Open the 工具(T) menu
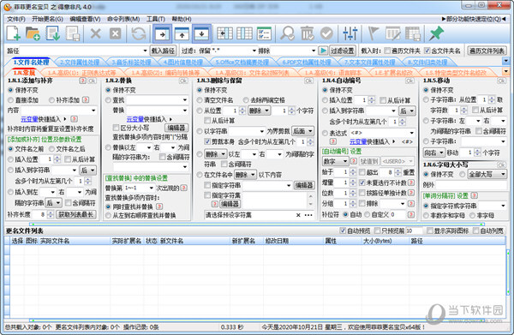The height and width of the screenshot is (335, 514). pos(155,19)
